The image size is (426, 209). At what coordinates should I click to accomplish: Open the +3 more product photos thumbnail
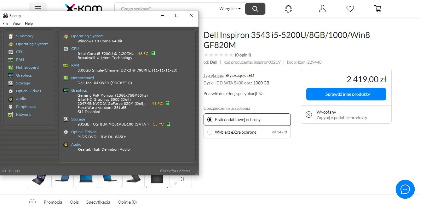(181, 179)
